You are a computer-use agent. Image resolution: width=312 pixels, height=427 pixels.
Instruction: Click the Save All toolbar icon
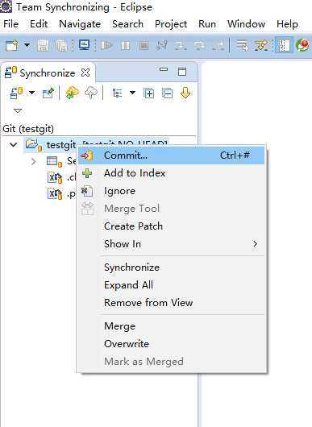[x=61, y=45]
